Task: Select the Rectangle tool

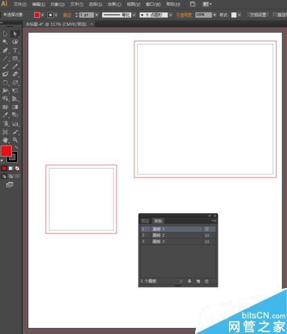Action: [15, 59]
